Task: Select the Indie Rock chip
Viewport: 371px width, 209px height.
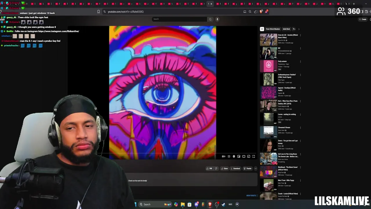Action: [x=286, y=29]
